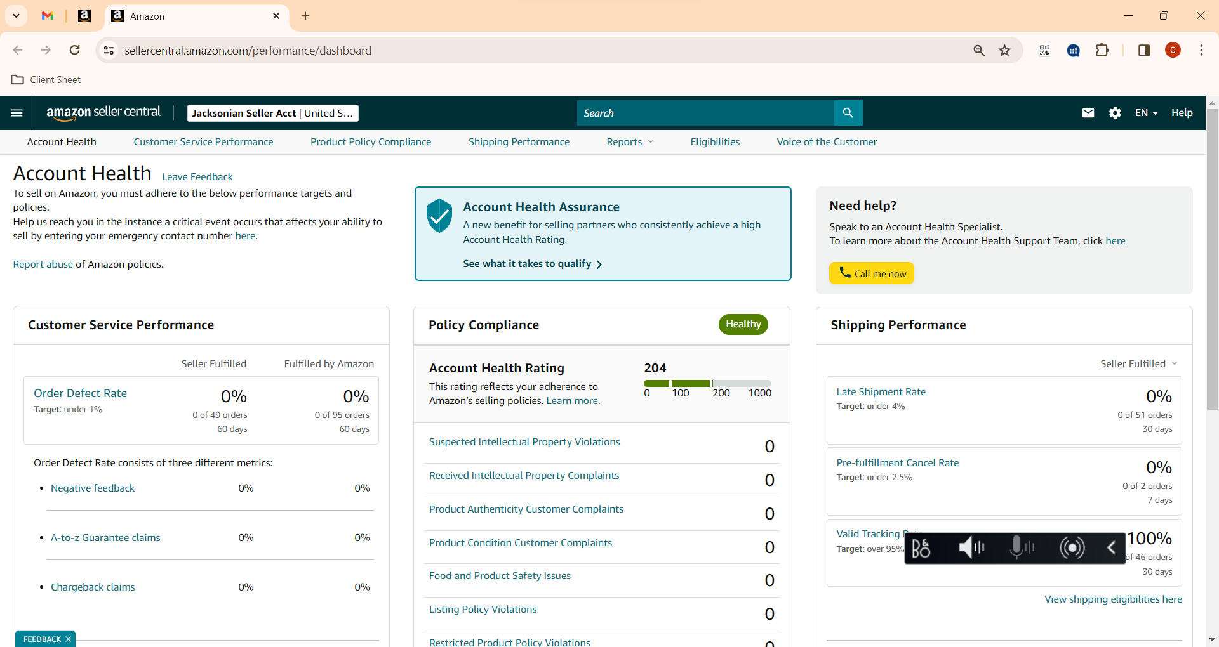The image size is (1219, 647).
Task: Open the Jacksonian Seller Acct account switcher
Action: pyautogui.click(x=273, y=113)
